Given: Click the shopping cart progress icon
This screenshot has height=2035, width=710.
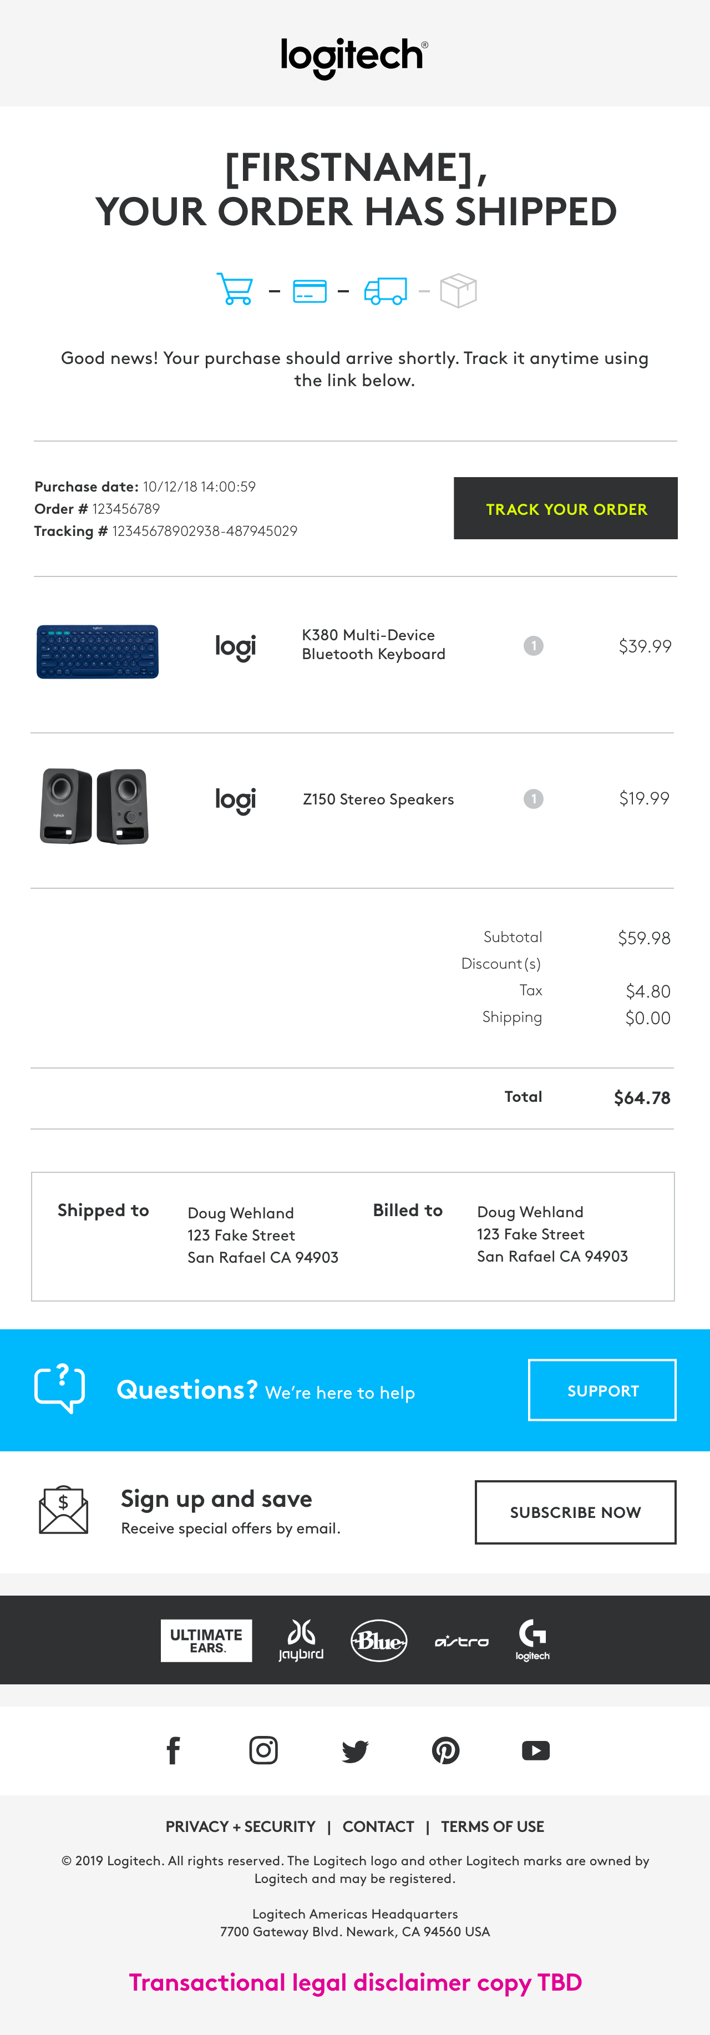Looking at the screenshot, I should coord(235,289).
